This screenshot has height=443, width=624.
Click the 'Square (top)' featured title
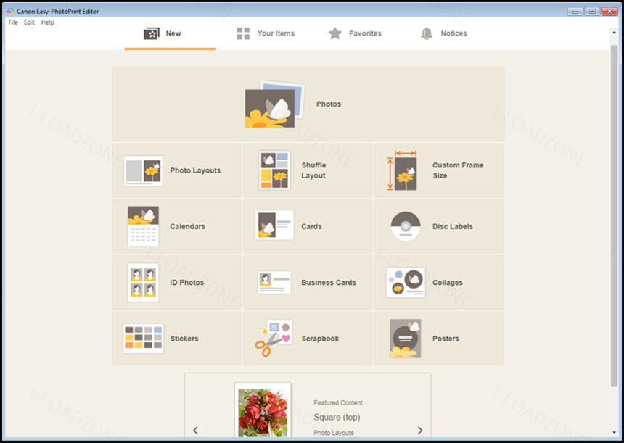click(337, 417)
